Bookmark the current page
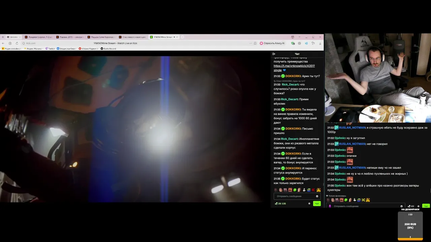The height and width of the screenshot is (242, 431). tap(255, 43)
